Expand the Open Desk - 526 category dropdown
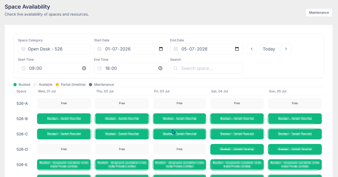Screen dimensions: 338x177 (54, 49)
